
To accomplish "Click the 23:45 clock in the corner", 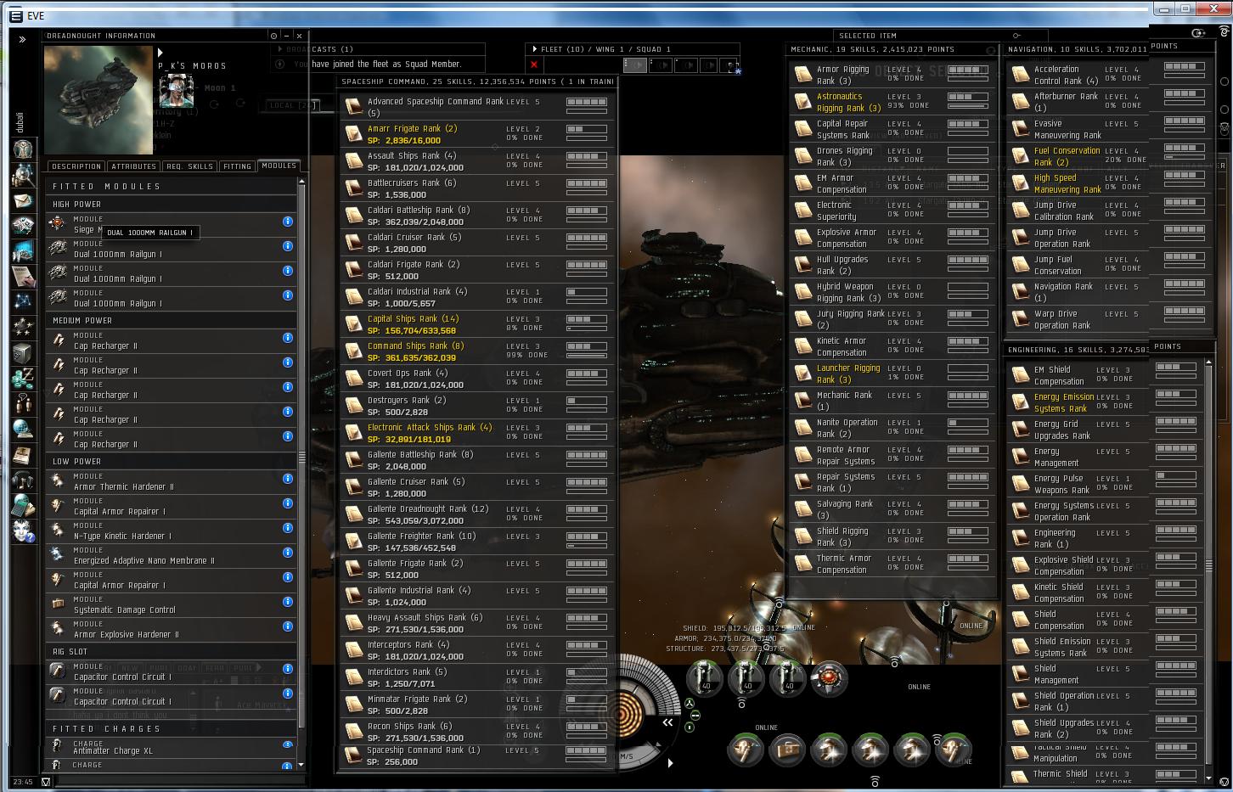I will [23, 783].
